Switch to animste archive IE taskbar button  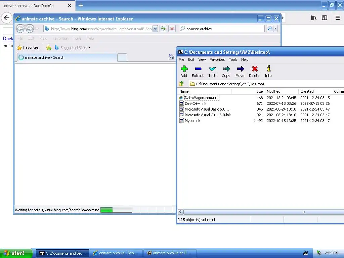(116, 253)
